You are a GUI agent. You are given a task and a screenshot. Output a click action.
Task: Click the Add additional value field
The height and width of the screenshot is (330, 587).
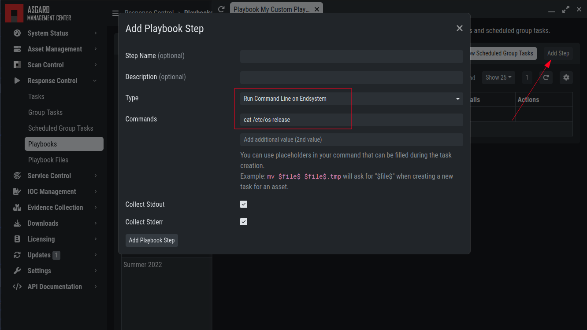click(352, 139)
